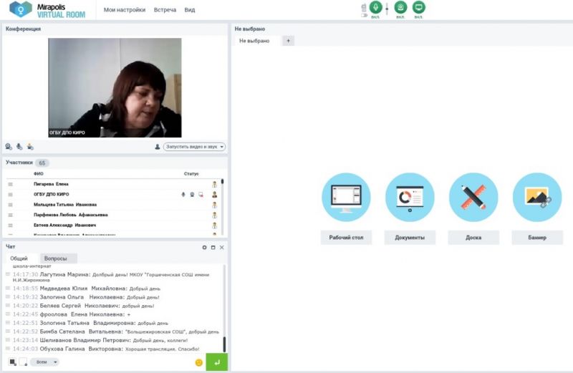Viewport: 573px width, 373px height.
Task: Click the chat scrollbar thumb
Action: [224, 344]
